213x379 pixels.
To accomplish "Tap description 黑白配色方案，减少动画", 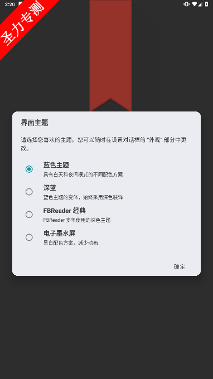I will click(x=71, y=243).
